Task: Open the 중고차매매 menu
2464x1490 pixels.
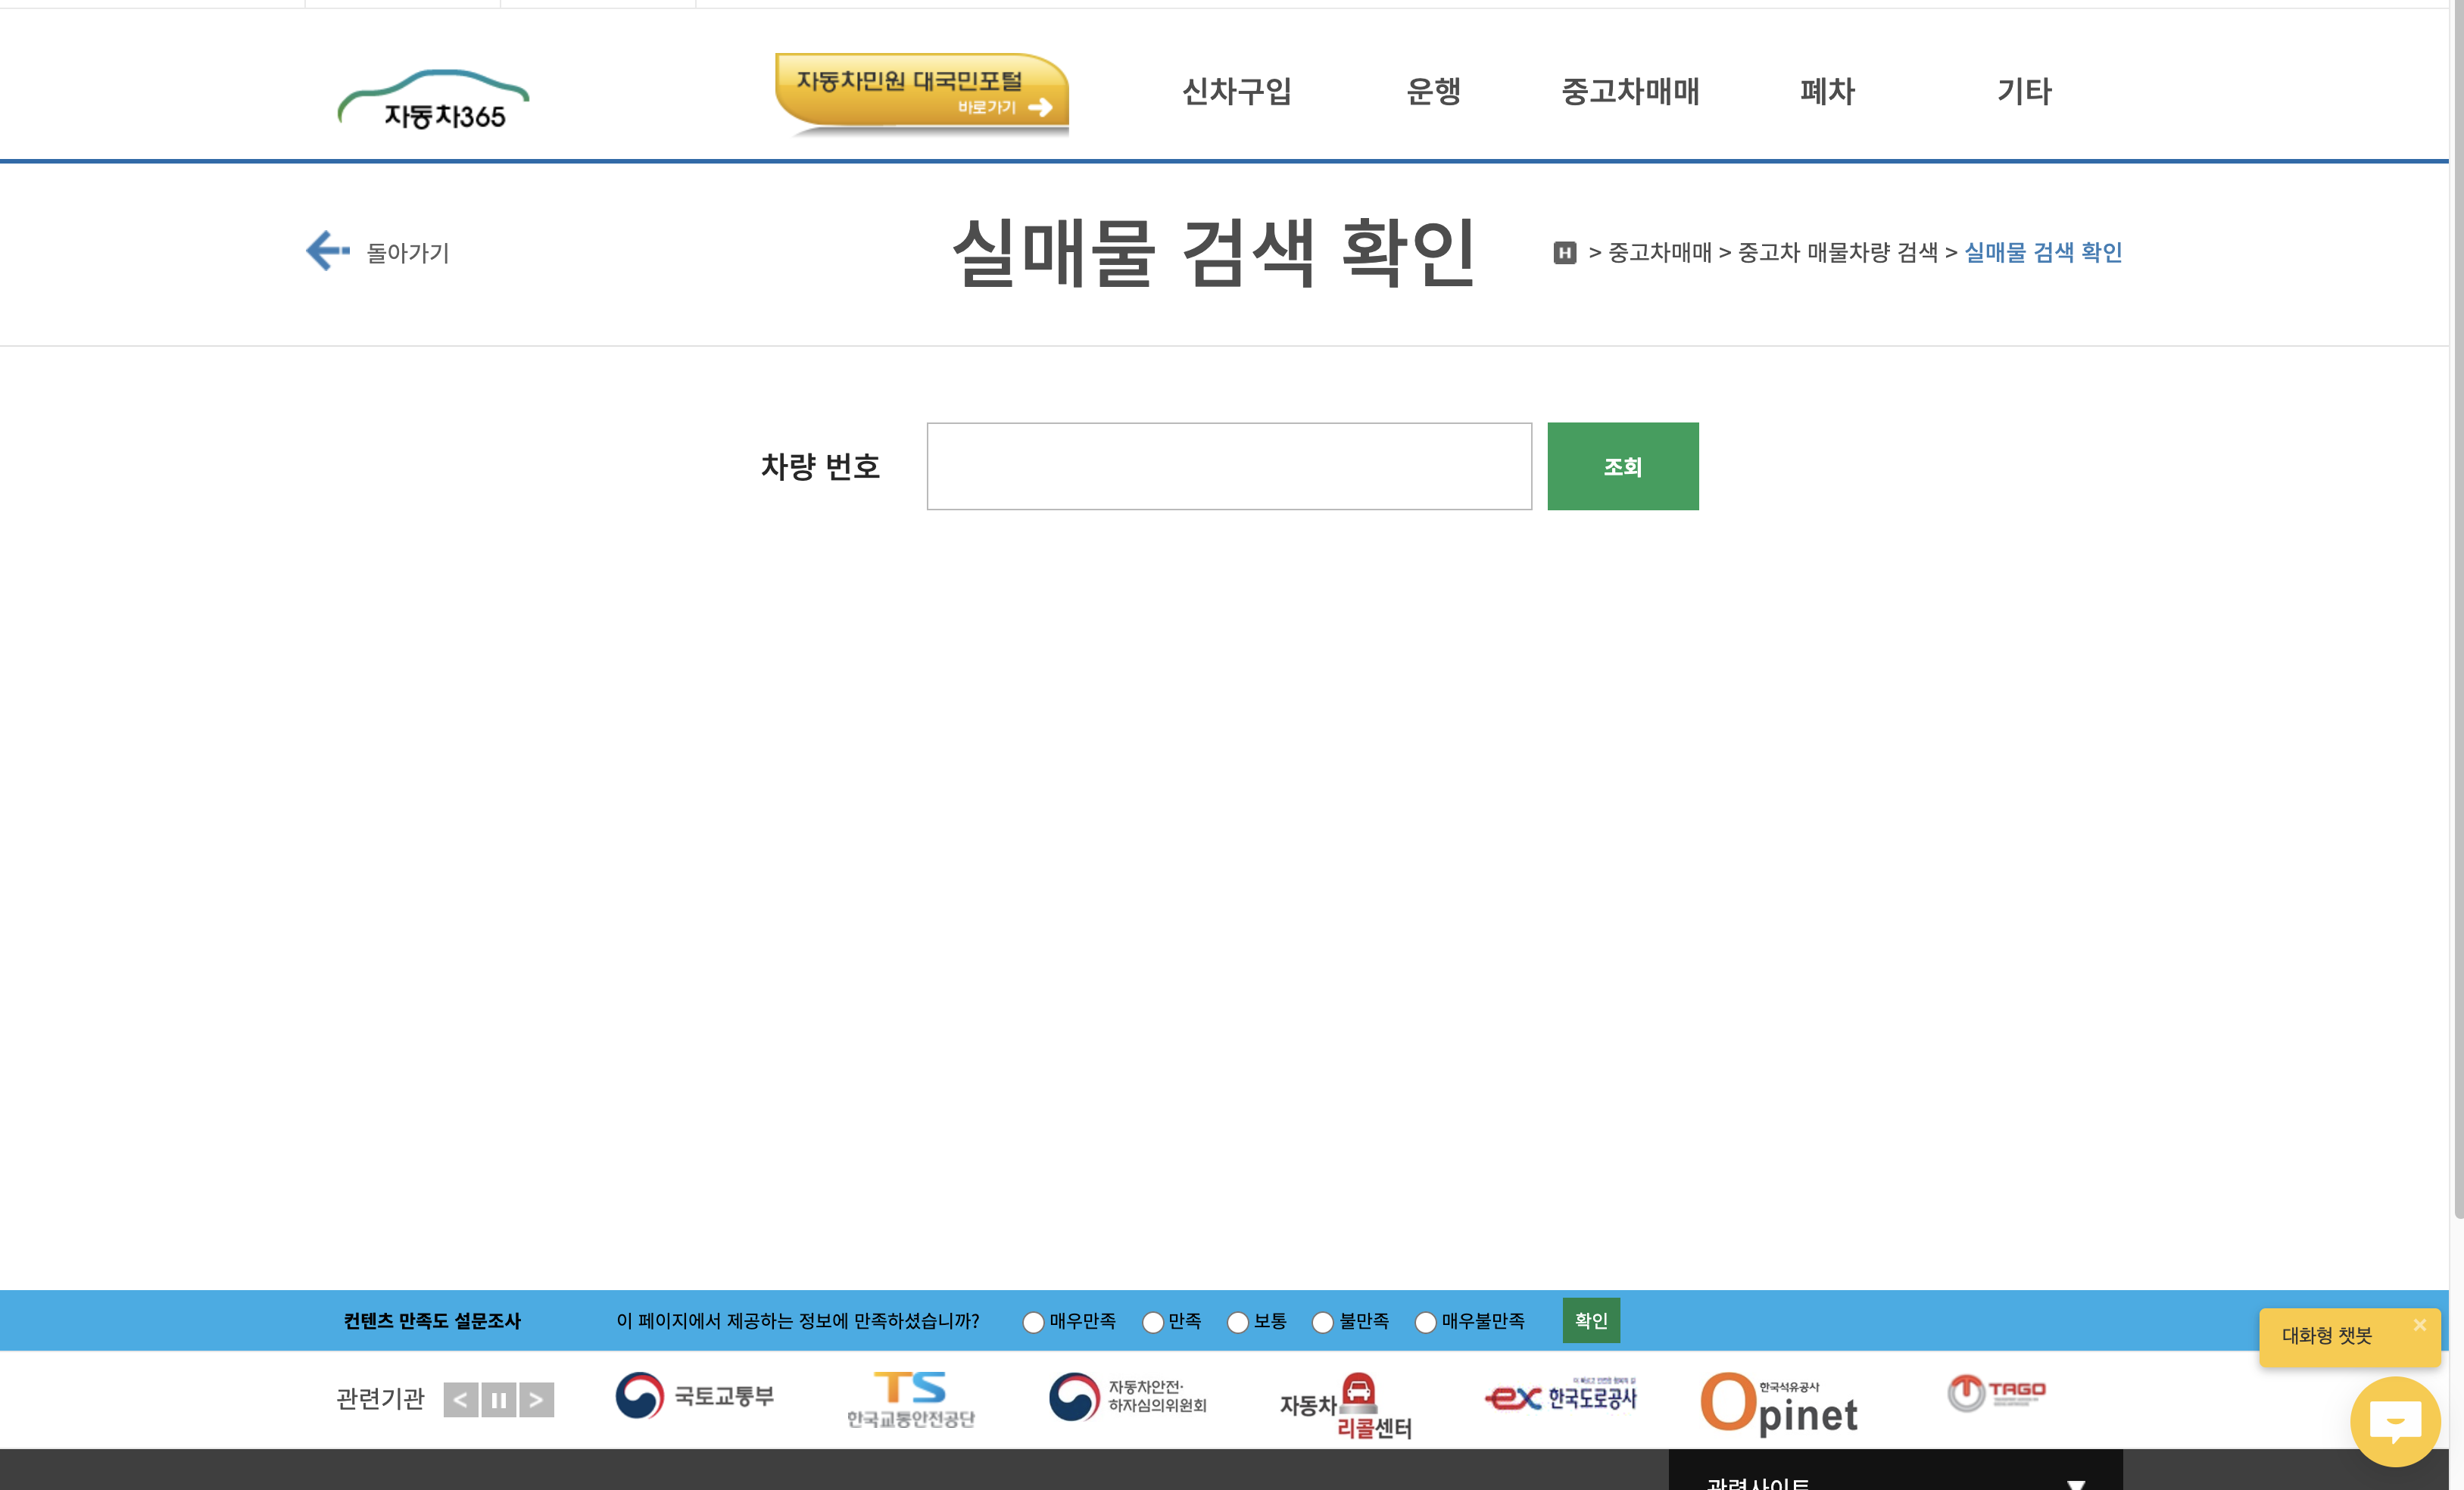Action: [1630, 91]
